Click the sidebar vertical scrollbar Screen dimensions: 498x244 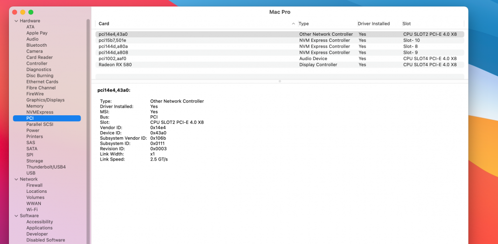click(x=88, y=132)
